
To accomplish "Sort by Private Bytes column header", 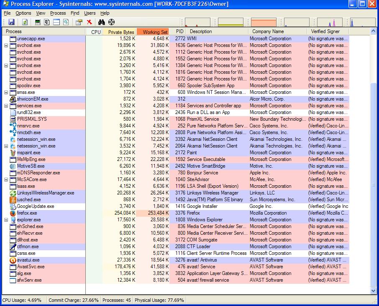I will coord(119,32).
